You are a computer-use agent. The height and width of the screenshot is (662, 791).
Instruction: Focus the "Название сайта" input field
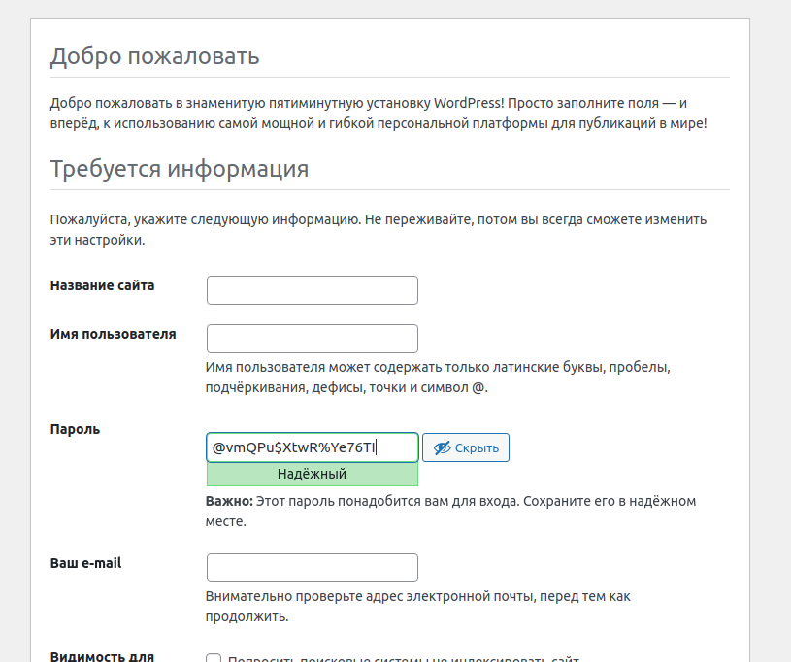[x=312, y=290]
